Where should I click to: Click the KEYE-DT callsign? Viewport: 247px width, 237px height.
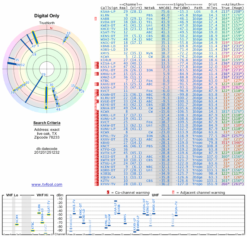coord(108,105)
